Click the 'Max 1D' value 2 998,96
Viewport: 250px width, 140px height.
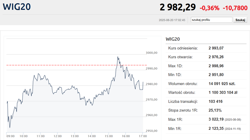coord(216,66)
